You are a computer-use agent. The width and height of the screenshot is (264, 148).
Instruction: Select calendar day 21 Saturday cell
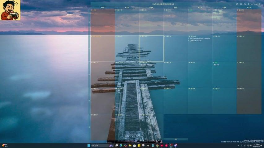coord(249,75)
